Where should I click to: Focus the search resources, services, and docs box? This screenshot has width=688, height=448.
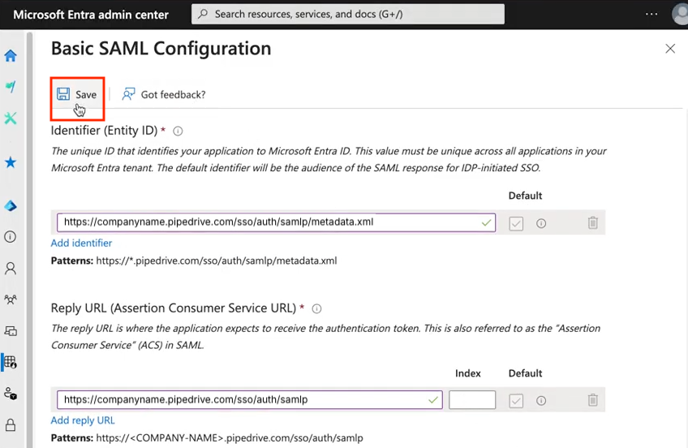[347, 15]
